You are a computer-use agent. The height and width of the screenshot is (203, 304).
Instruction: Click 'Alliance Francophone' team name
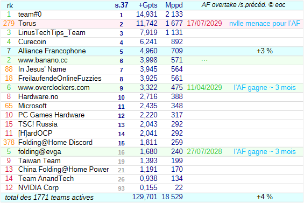point(52,51)
